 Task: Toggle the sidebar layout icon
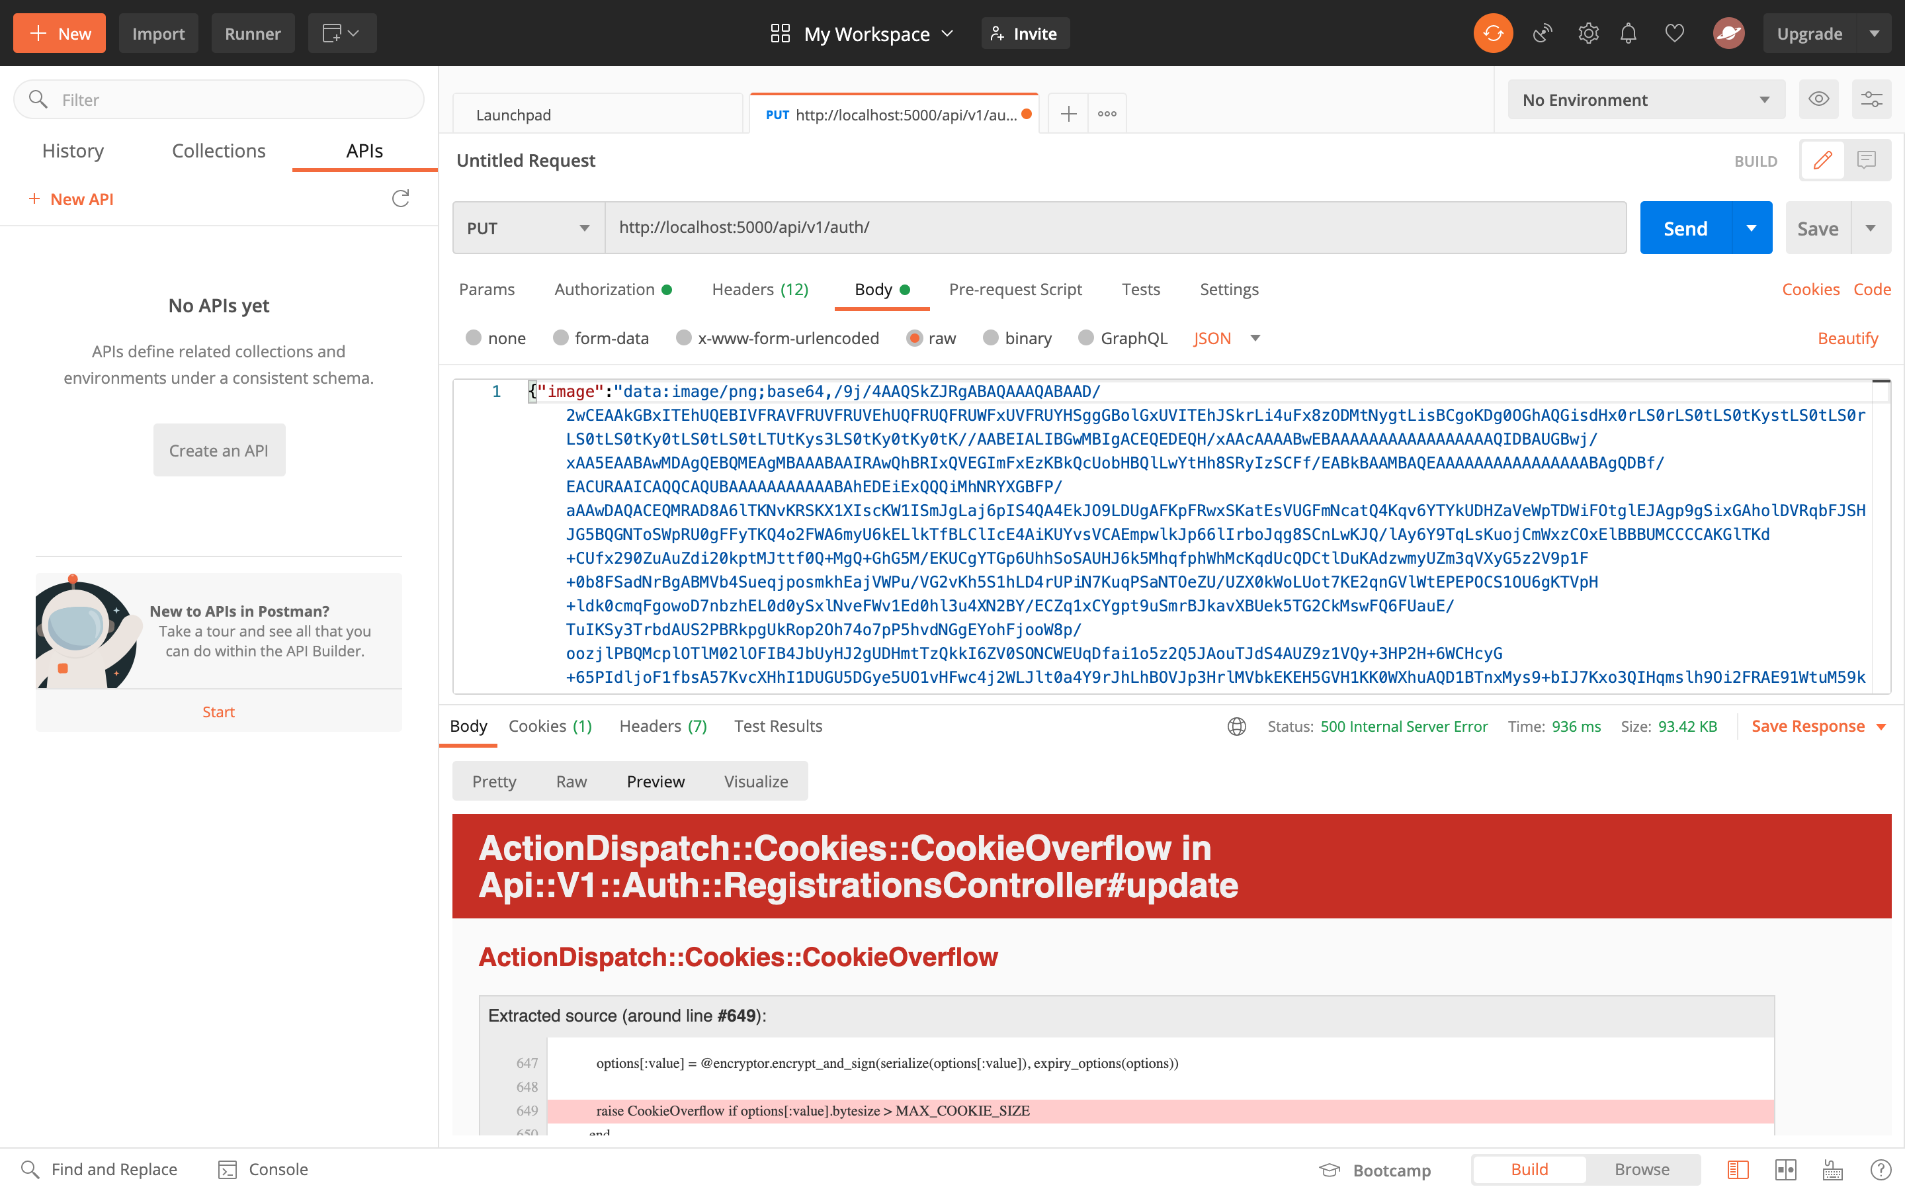pos(1738,1170)
